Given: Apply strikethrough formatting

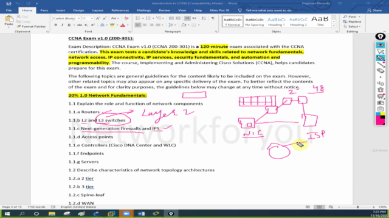Looking at the screenshot, I should (x=80, y=25).
